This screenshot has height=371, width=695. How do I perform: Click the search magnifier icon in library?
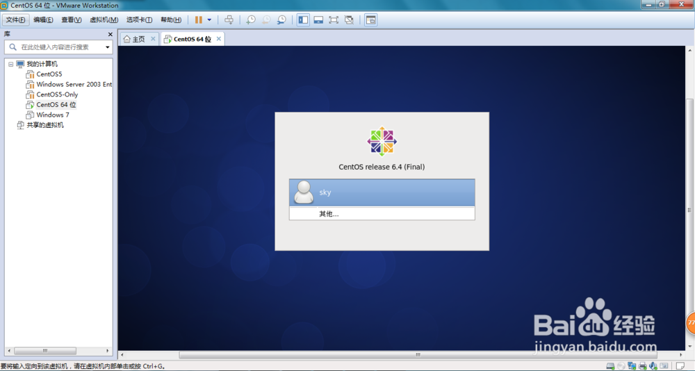[13, 47]
